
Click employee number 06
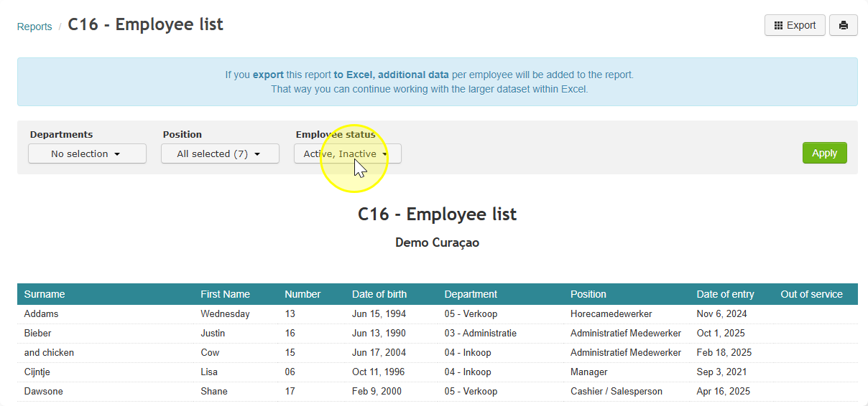click(290, 372)
